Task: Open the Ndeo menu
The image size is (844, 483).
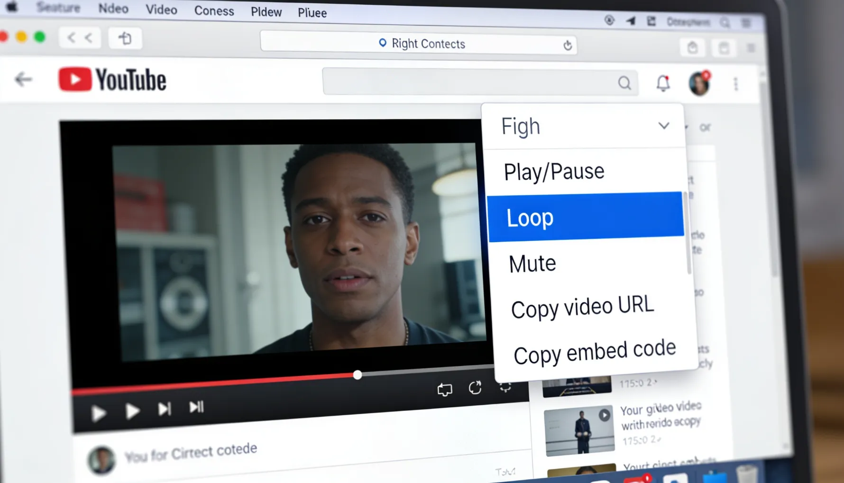Action: click(113, 9)
